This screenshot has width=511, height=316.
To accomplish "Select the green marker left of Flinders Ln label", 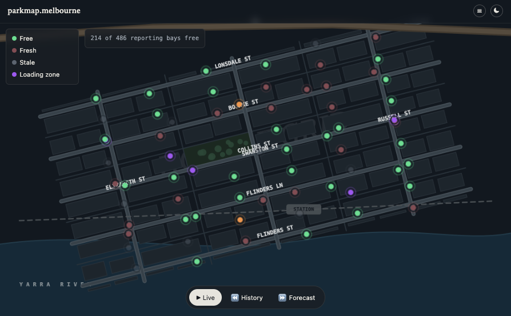I will click(239, 197).
